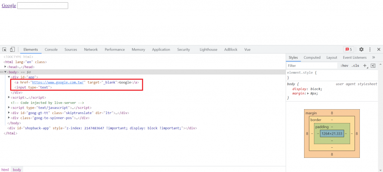Toggle the .cls class editor button
383x172 pixels.
(355, 65)
